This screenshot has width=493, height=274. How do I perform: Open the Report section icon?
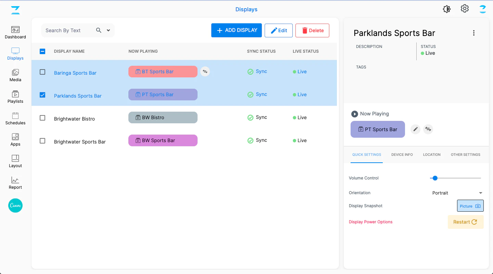tap(15, 183)
